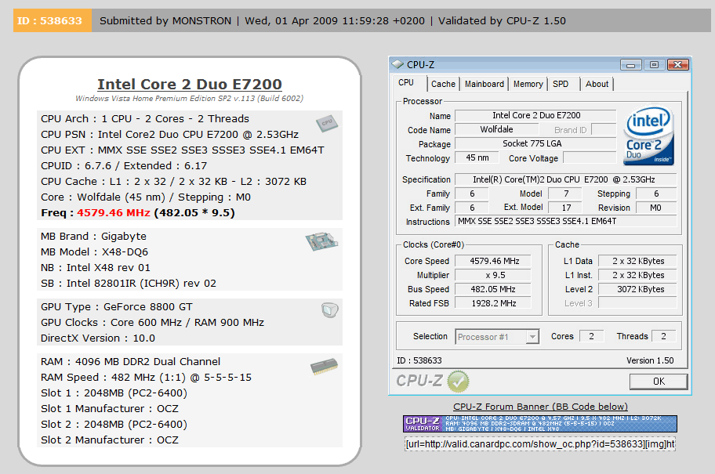Click the OK button in CPU-Z
715x474 pixels.
tap(659, 382)
